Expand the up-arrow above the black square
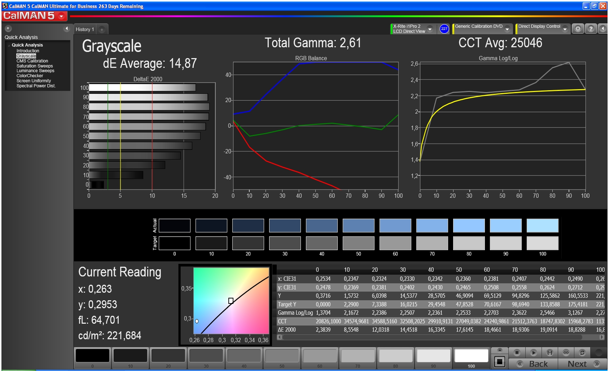609x371 pixels. point(500,350)
